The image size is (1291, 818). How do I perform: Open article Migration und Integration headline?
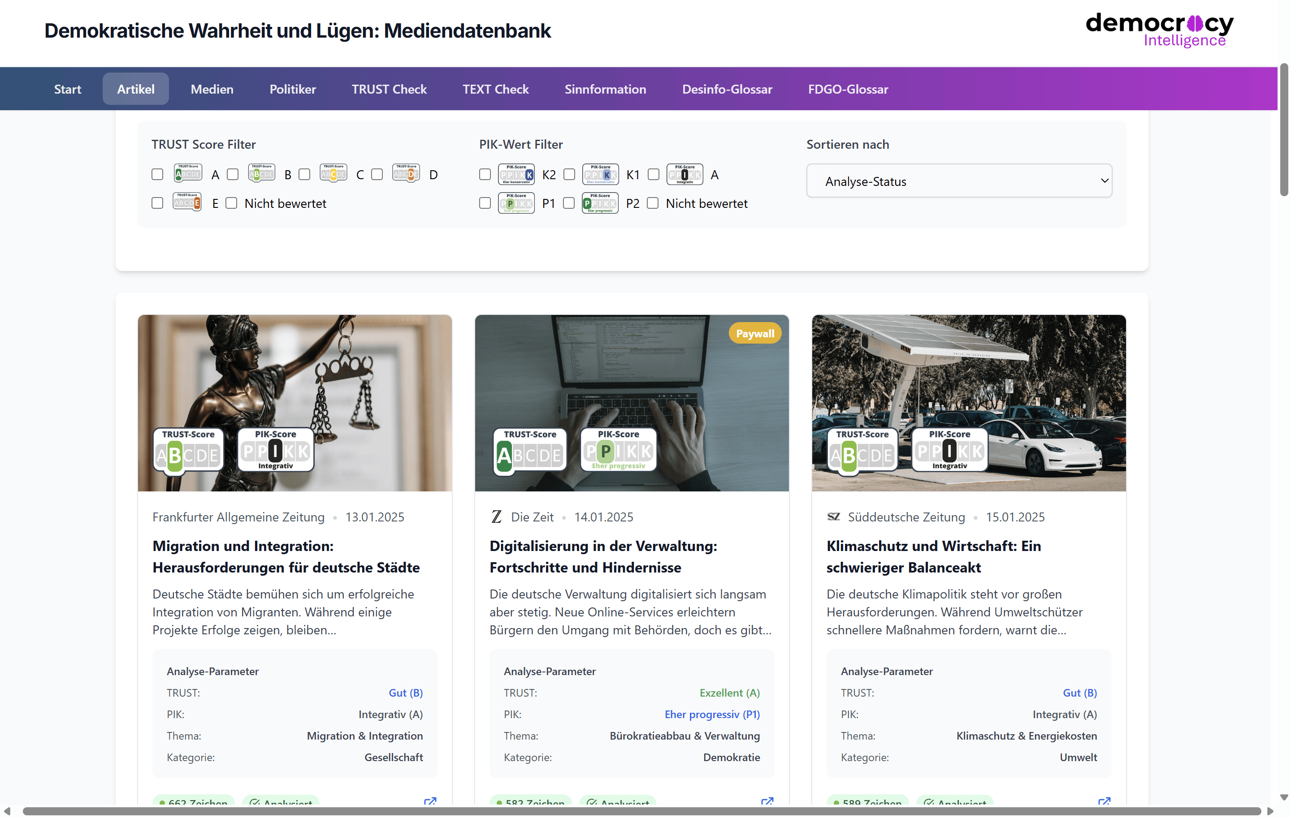click(286, 556)
